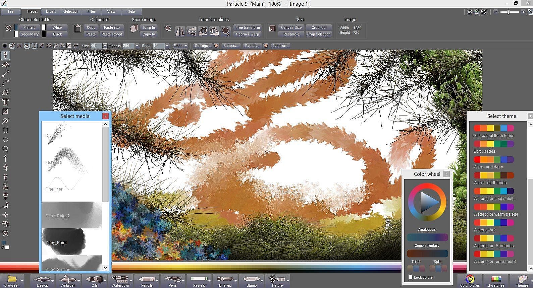Open the Filter menu
Screen dimensions: 533x288
pyautogui.click(x=91, y=11)
